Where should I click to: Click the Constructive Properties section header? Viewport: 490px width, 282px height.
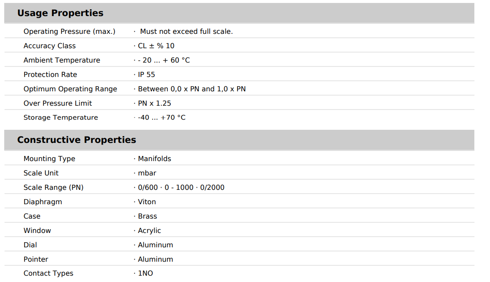pos(77,140)
